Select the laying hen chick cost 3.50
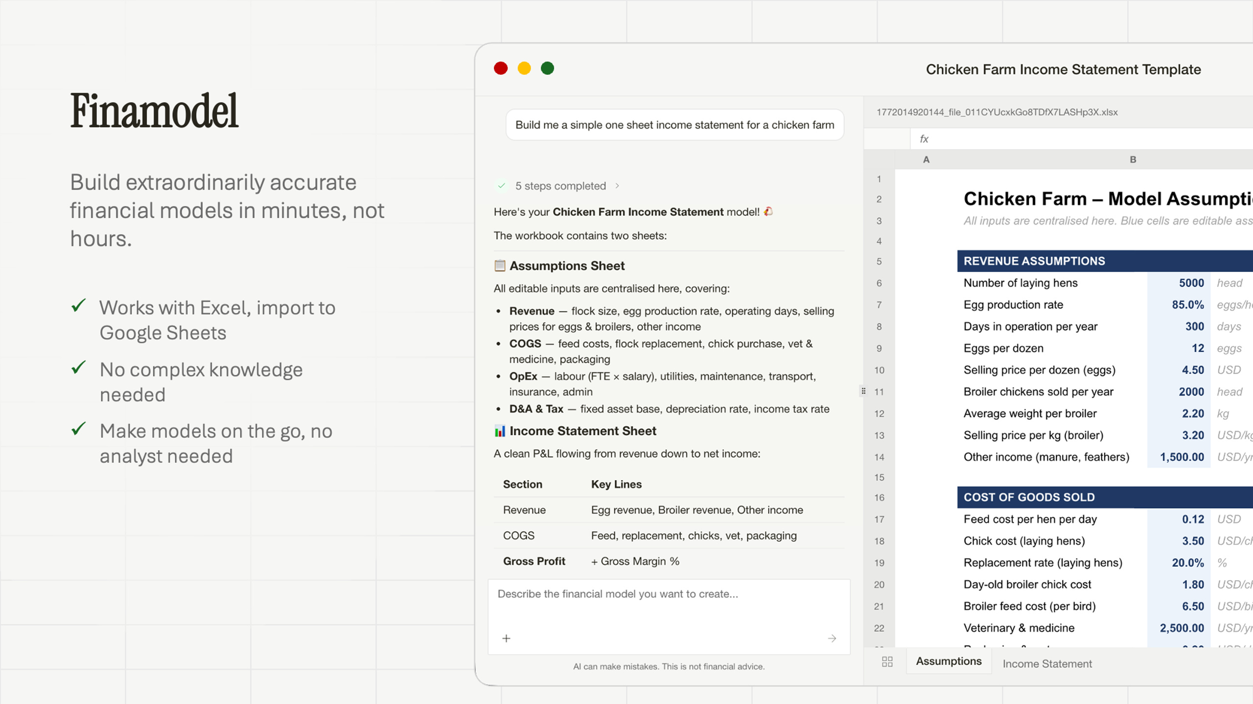Viewport: 1253px width, 704px height. [x=1179, y=541]
